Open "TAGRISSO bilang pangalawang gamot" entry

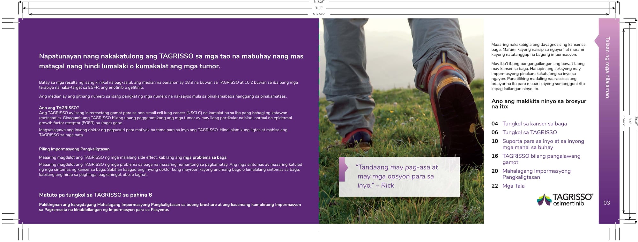[x=541, y=159]
